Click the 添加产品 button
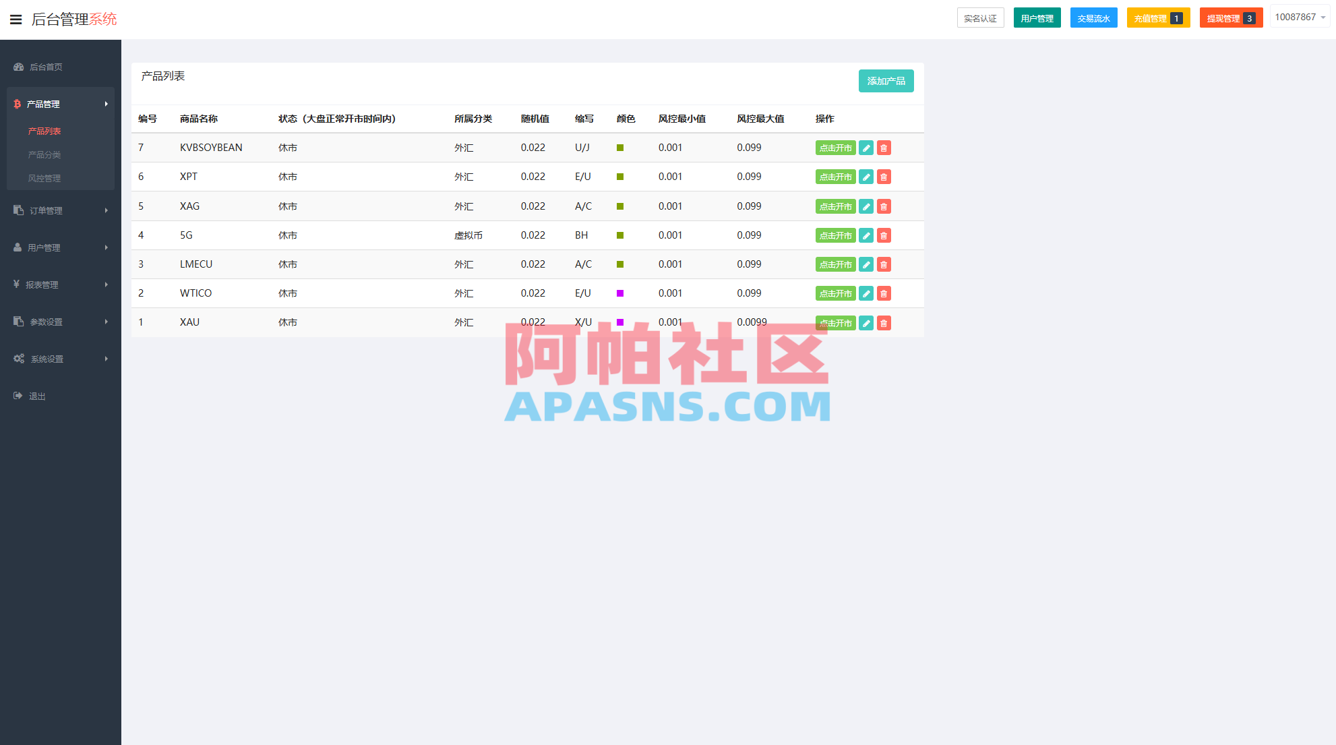Image resolution: width=1336 pixels, height=745 pixels. coord(886,80)
